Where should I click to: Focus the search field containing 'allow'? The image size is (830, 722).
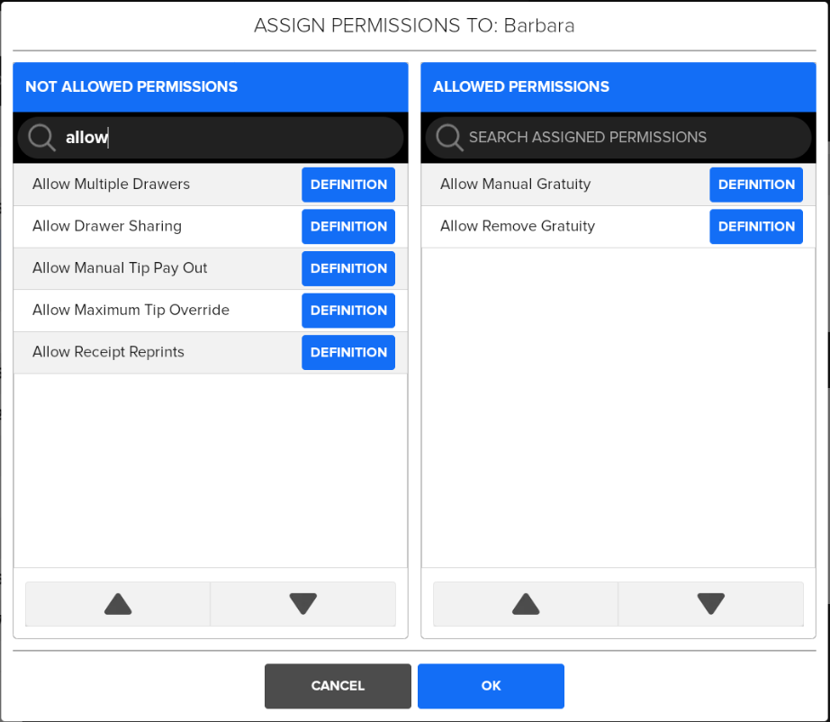211,138
